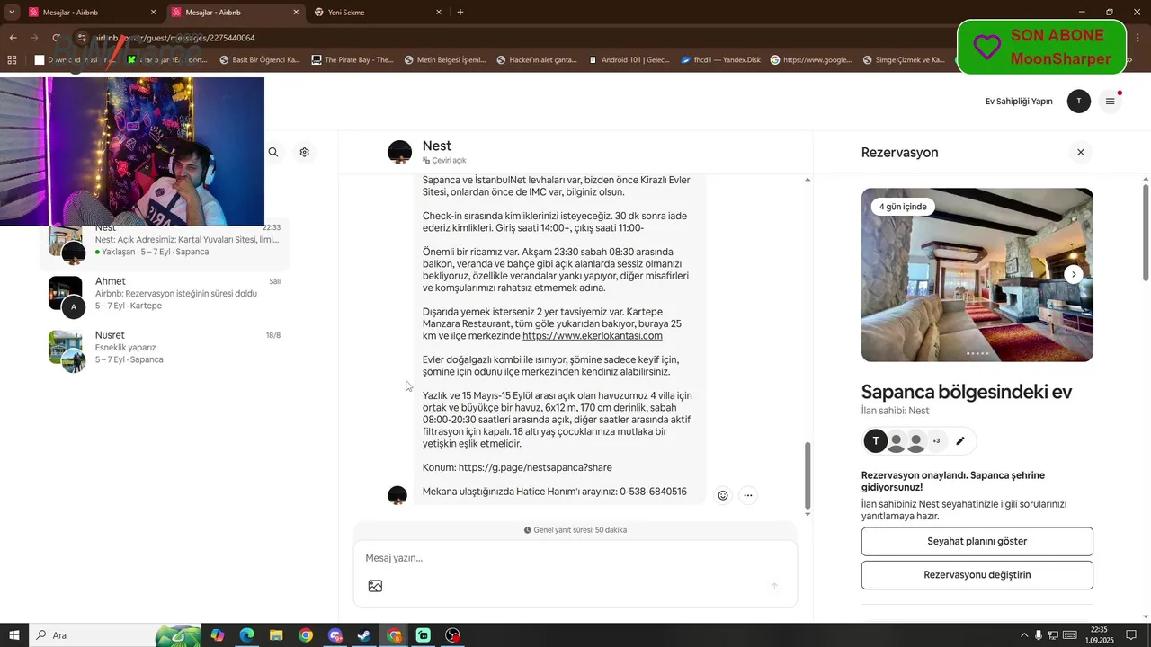The image size is (1151, 647).
Task: Open user profile avatar T
Action: (x=1079, y=102)
